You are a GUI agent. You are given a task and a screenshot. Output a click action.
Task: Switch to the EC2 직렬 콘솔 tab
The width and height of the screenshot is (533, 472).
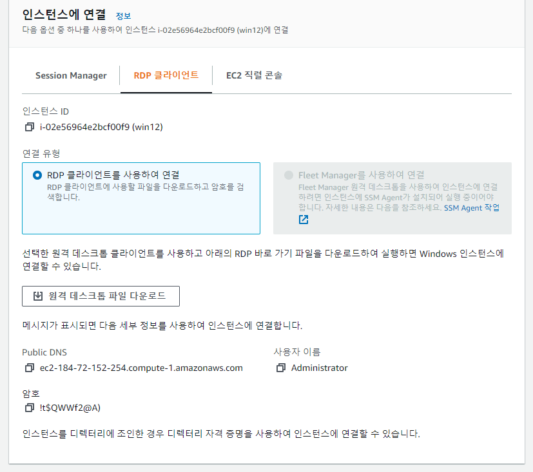[255, 75]
